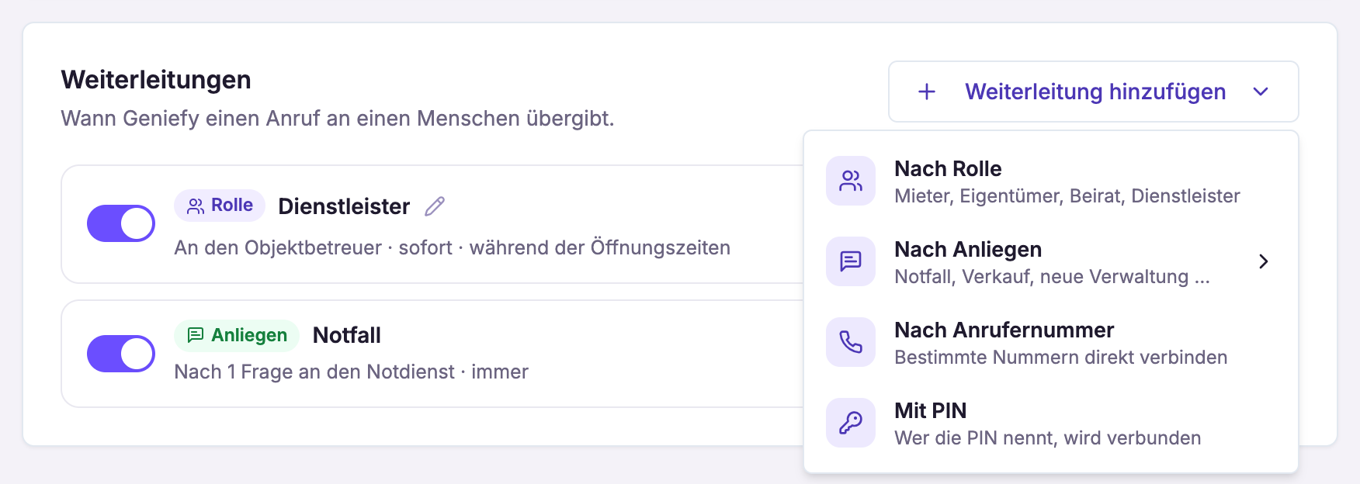Select the Mit PIN option

pyautogui.click(x=1051, y=423)
